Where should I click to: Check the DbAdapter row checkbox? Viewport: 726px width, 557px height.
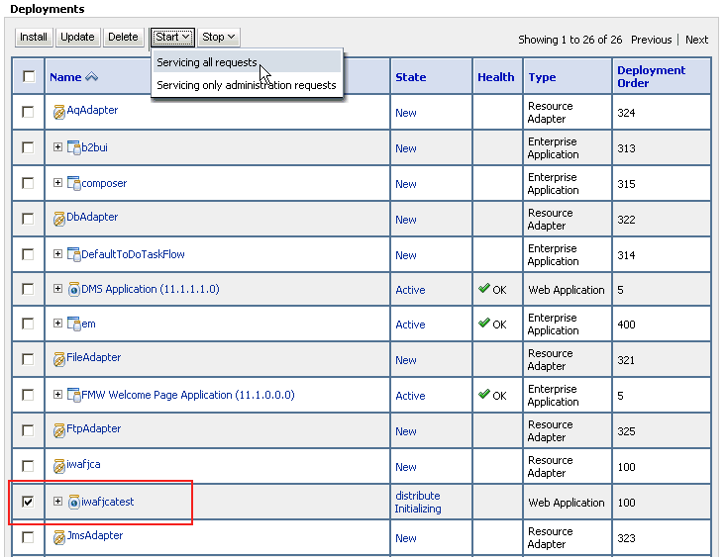tap(28, 219)
